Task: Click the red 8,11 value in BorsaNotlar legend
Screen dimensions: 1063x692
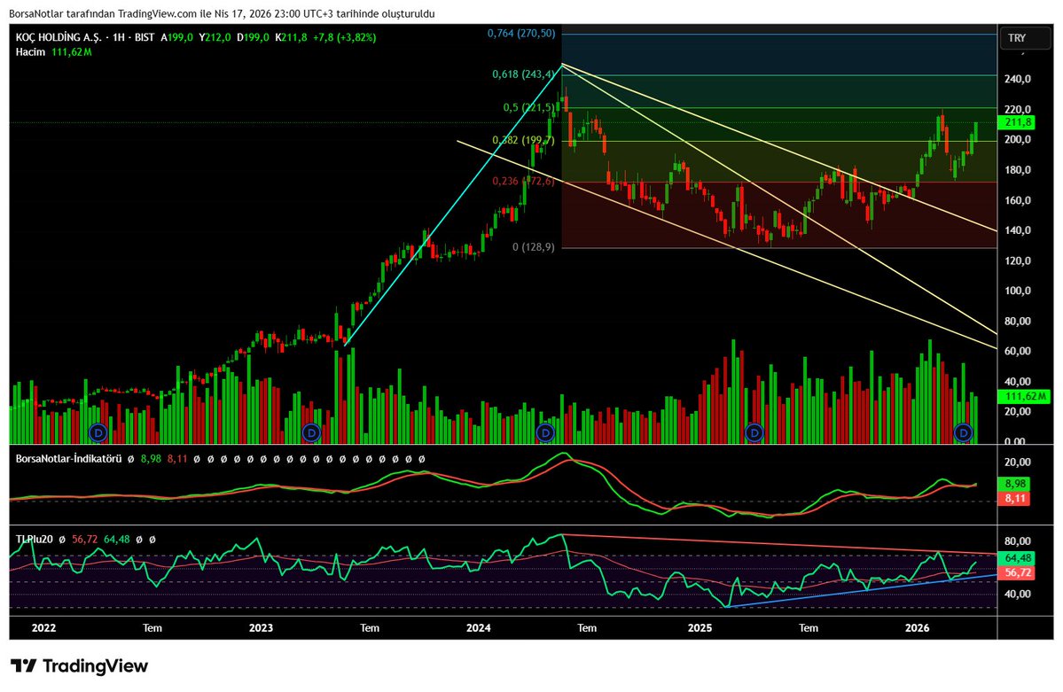Action: click(x=177, y=459)
